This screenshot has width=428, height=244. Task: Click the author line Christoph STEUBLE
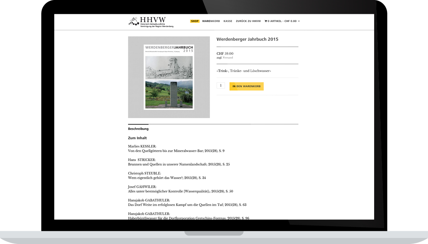(144, 173)
